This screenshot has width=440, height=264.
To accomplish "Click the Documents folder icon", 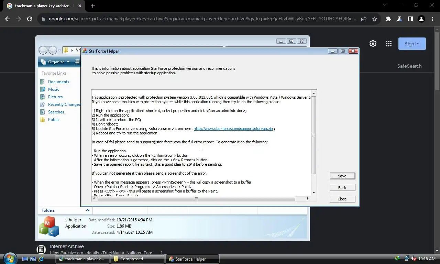I will point(43,82).
